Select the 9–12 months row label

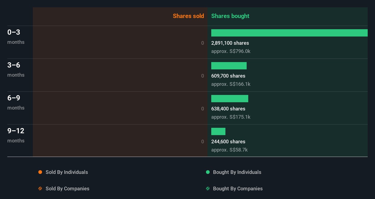[x=16, y=135]
